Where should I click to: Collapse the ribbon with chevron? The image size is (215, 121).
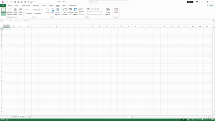(x=213, y=17)
